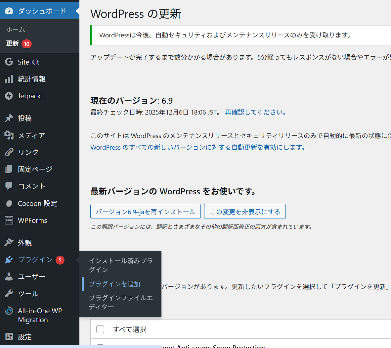Open インストール済みプラグイン from the submenu
391x348 pixels.
(120, 265)
